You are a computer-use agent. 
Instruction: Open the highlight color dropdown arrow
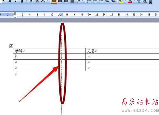[125, 1]
